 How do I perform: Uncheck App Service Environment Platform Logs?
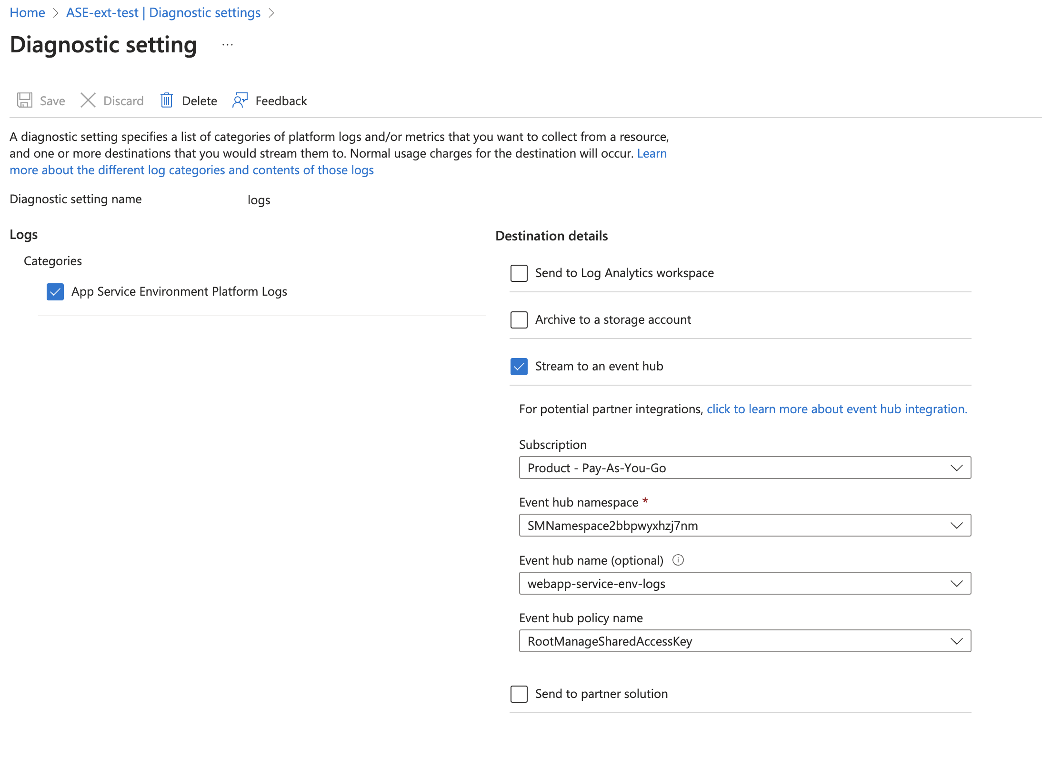(x=55, y=292)
